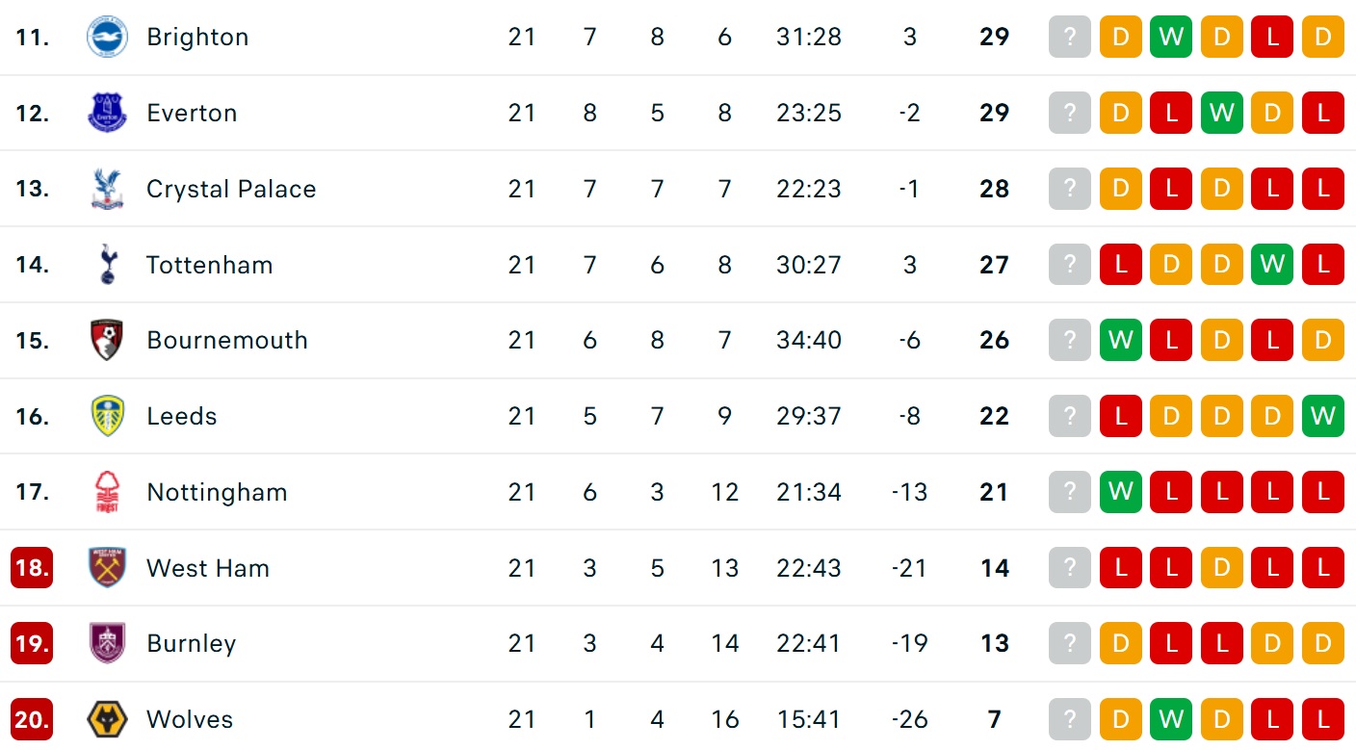The height and width of the screenshot is (750, 1356).
Task: Click the Tottenham cockerel crest
Action: [x=107, y=265]
